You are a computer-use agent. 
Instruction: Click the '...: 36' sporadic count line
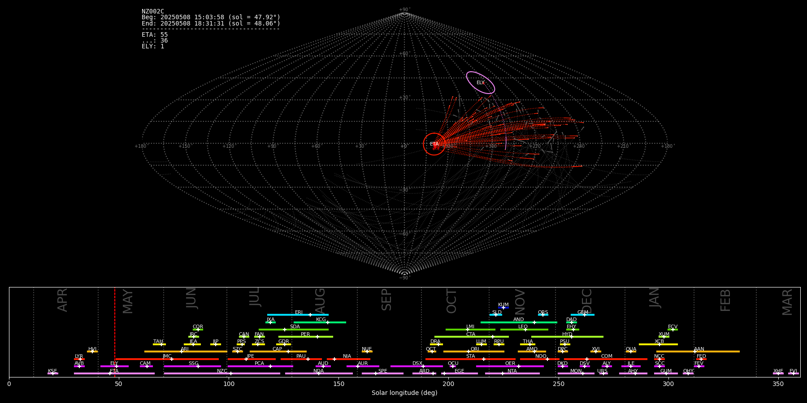pyautogui.click(x=155, y=40)
